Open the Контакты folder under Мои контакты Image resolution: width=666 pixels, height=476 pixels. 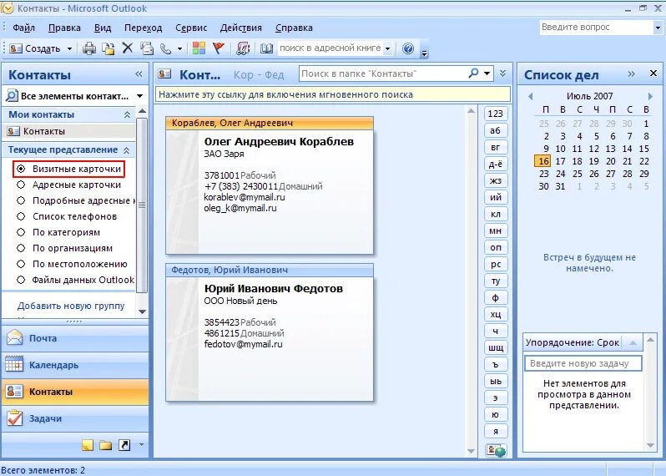[68, 131]
